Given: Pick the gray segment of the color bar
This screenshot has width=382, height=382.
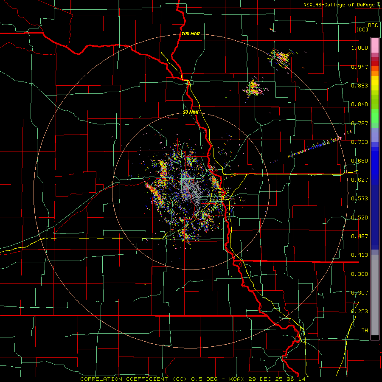Looking at the screenshot, I should coord(375,295).
